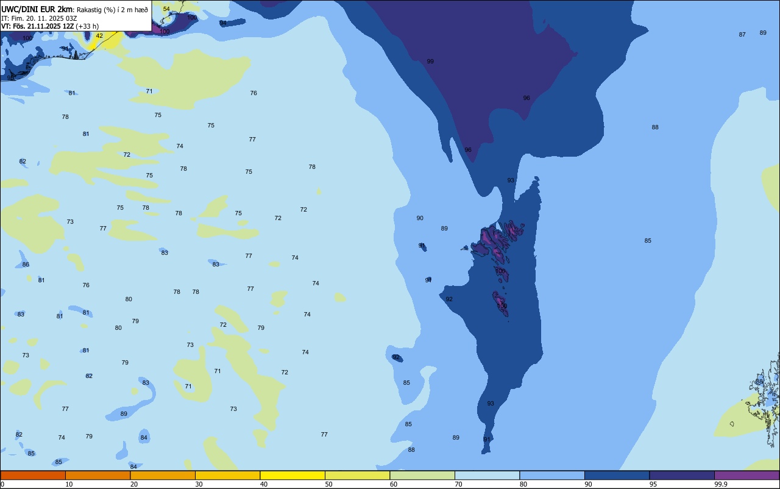This screenshot has width=780, height=489.
Task: Click the 50–60 pale yellow legend swatch
Action: pos(357,475)
